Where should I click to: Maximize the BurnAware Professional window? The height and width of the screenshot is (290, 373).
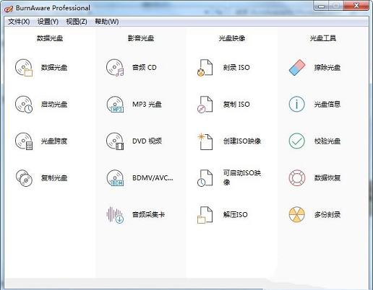336,6
